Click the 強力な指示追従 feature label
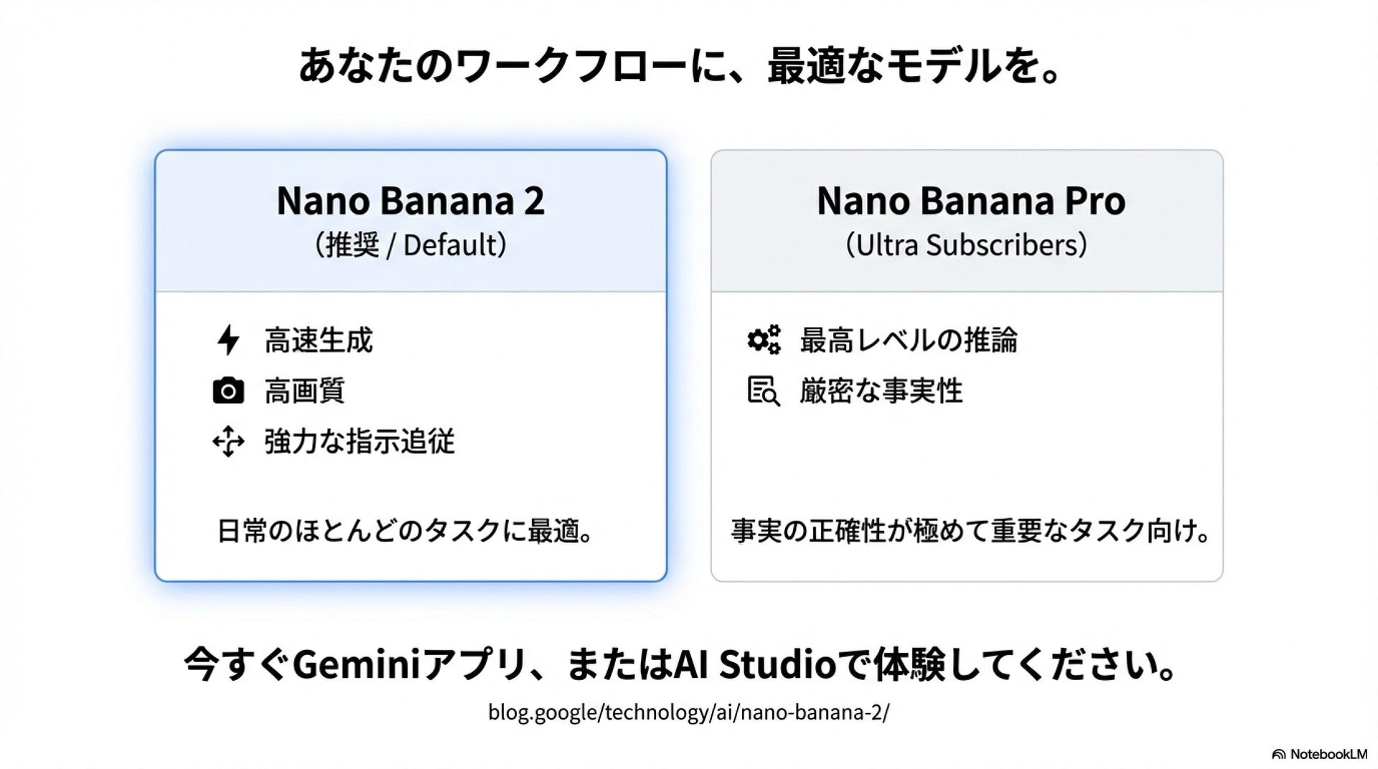The height and width of the screenshot is (769, 1378). (x=360, y=441)
